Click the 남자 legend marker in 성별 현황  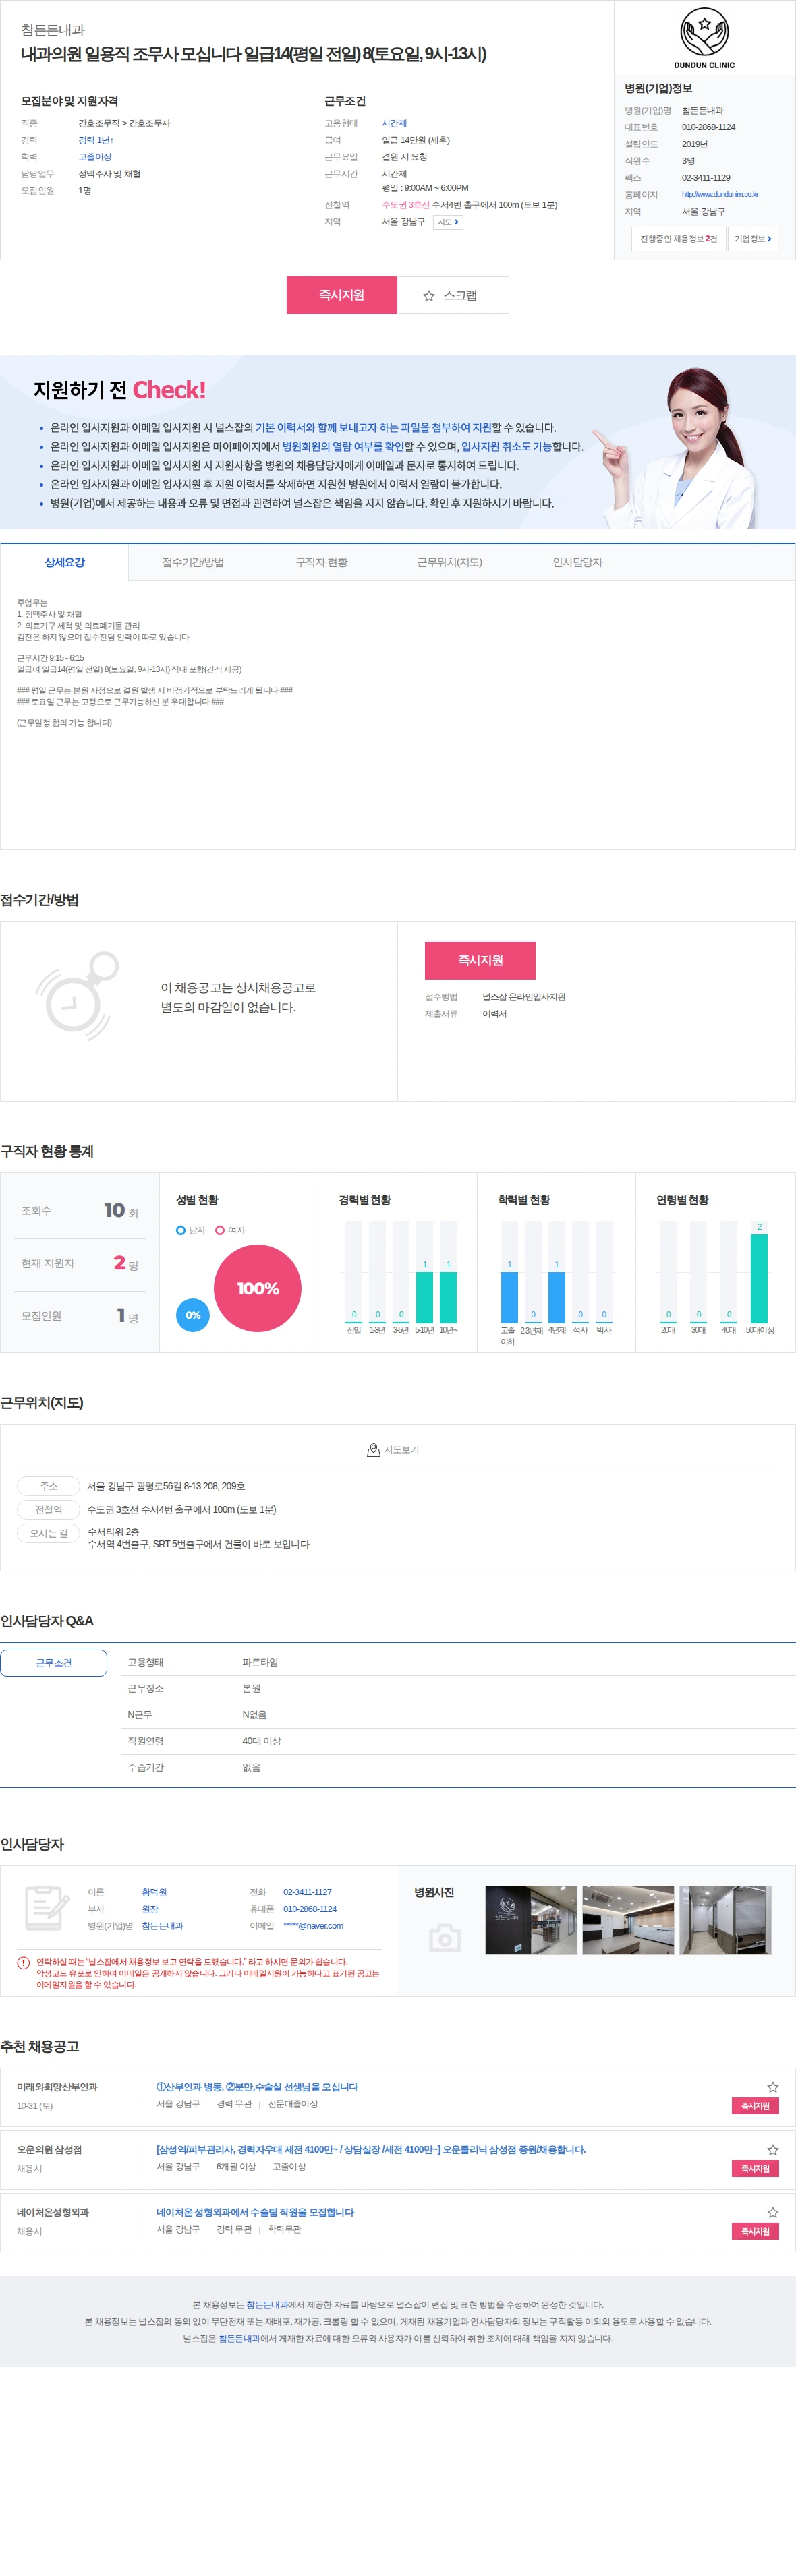point(181,1230)
